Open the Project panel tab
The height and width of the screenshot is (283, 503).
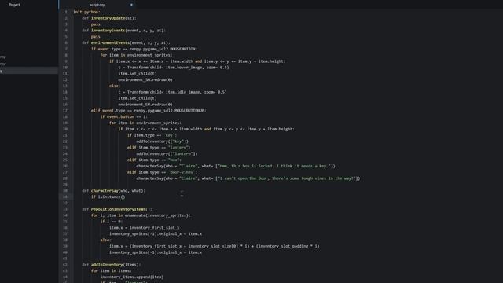pyautogui.click(x=14, y=5)
